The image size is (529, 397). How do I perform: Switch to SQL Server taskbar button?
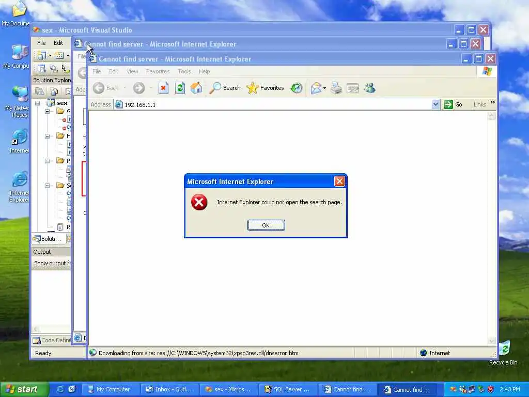288,389
